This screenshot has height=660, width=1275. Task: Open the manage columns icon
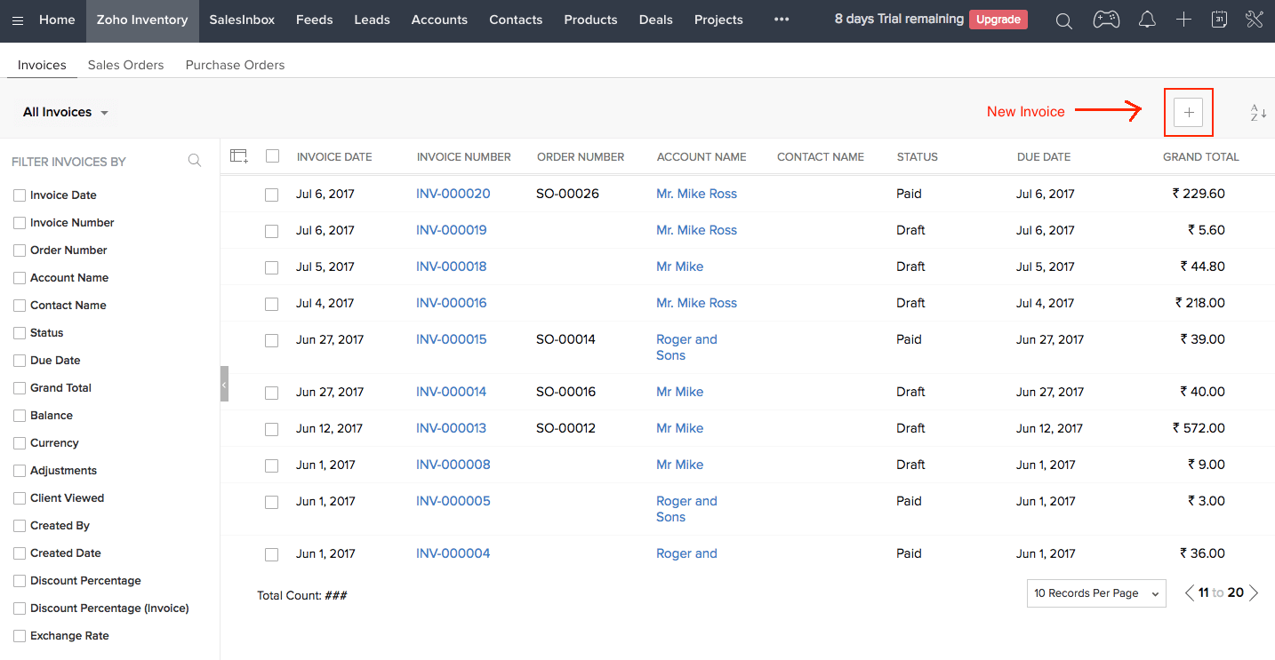[x=239, y=155]
